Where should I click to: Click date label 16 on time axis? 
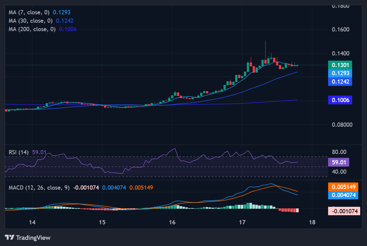[x=172, y=222]
